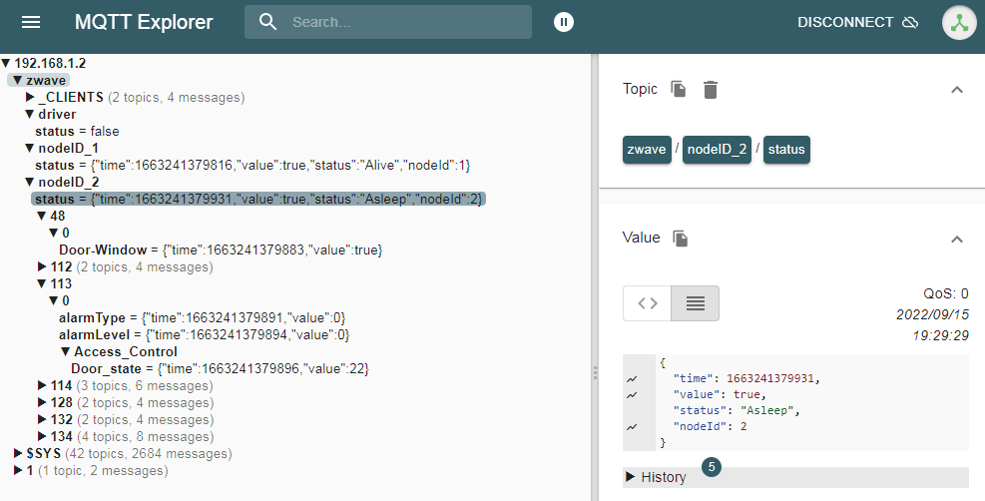985x501 pixels.
Task: Select nodeID_1 status Alive row
Action: [252, 165]
